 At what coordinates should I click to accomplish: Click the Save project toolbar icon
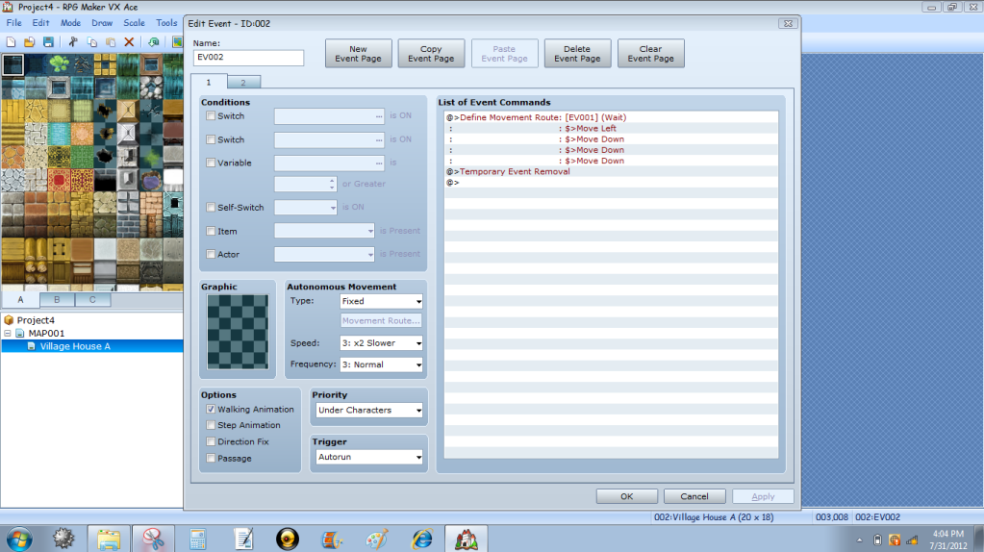tap(48, 42)
